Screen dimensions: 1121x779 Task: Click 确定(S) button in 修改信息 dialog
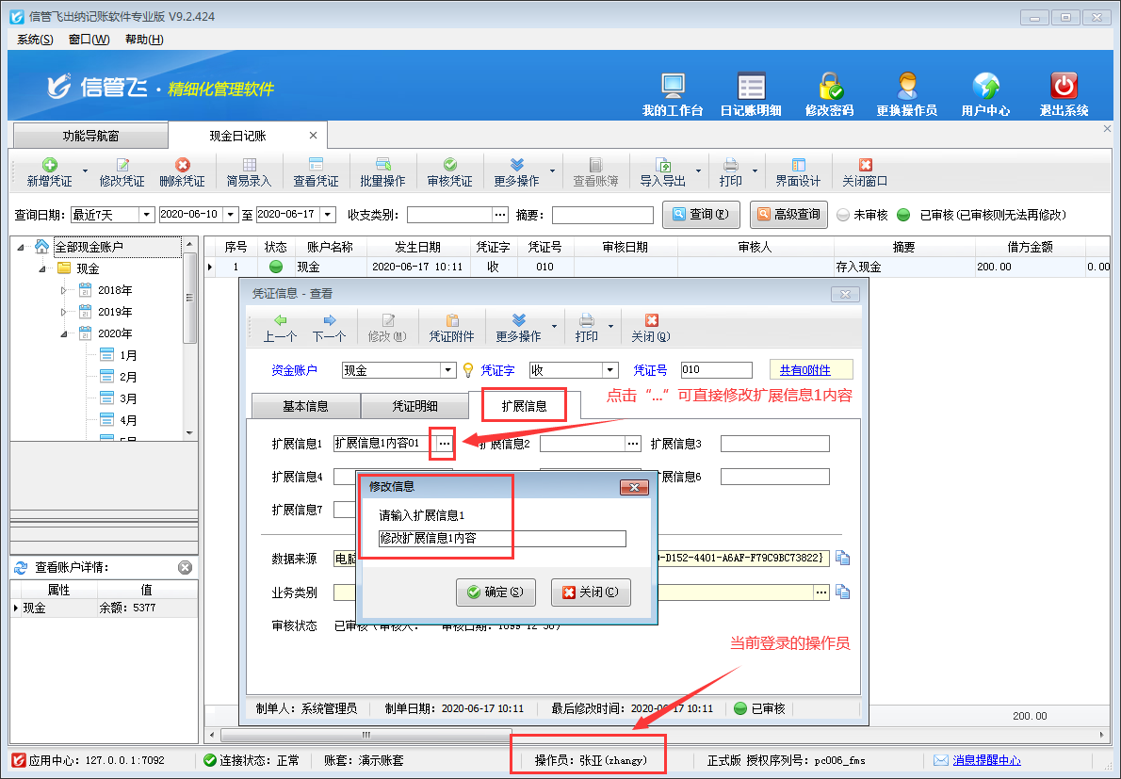coord(496,592)
